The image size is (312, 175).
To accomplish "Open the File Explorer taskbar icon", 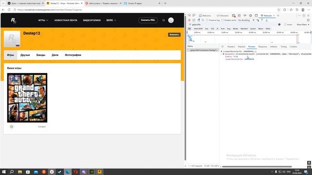I will click(20, 172).
